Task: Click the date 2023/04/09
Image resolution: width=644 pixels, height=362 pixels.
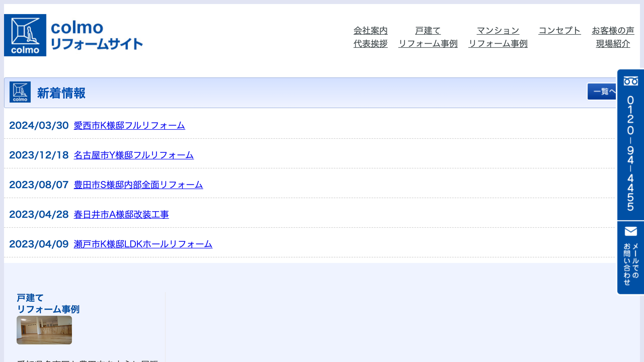Action: click(39, 244)
